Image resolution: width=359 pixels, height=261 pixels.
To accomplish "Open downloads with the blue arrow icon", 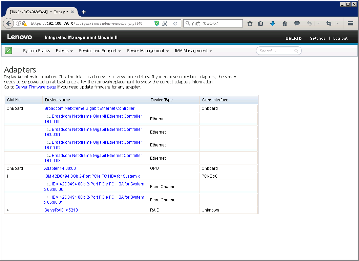I will (x=272, y=23).
